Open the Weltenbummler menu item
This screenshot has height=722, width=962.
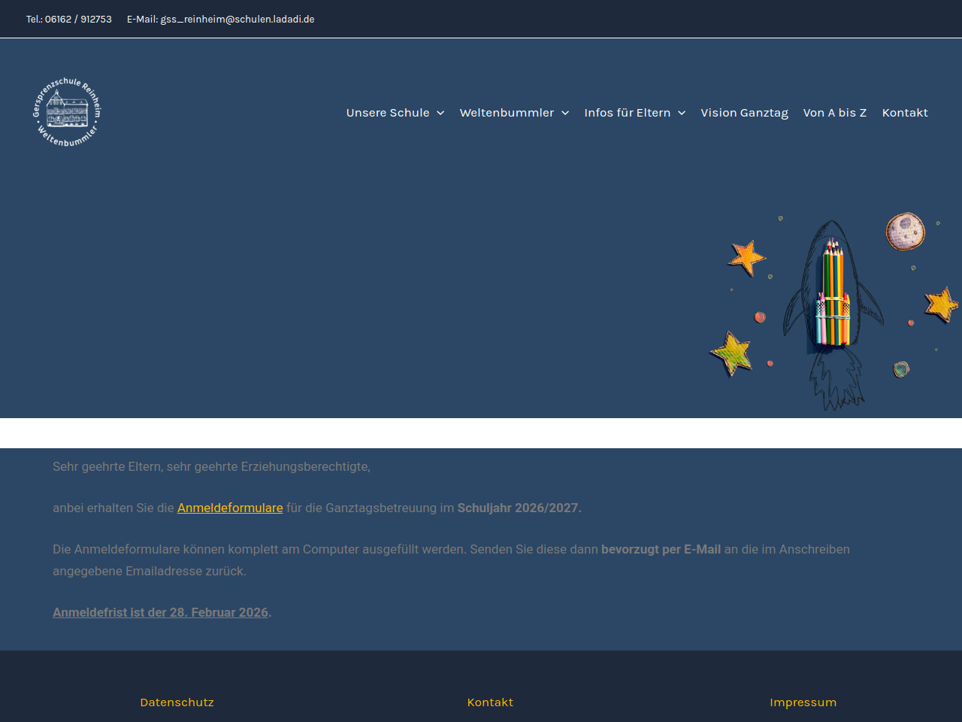507,113
